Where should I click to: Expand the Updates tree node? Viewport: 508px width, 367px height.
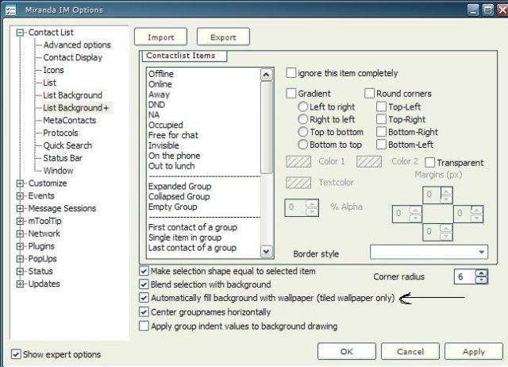(x=20, y=284)
